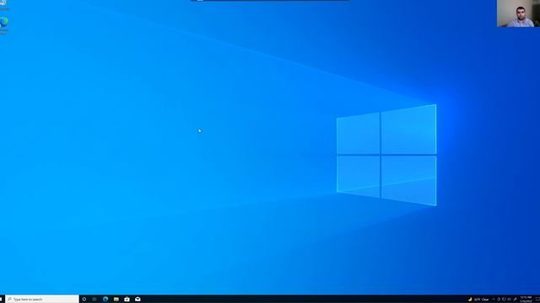
Task: Open the Action Center notifications
Action: tap(537, 300)
